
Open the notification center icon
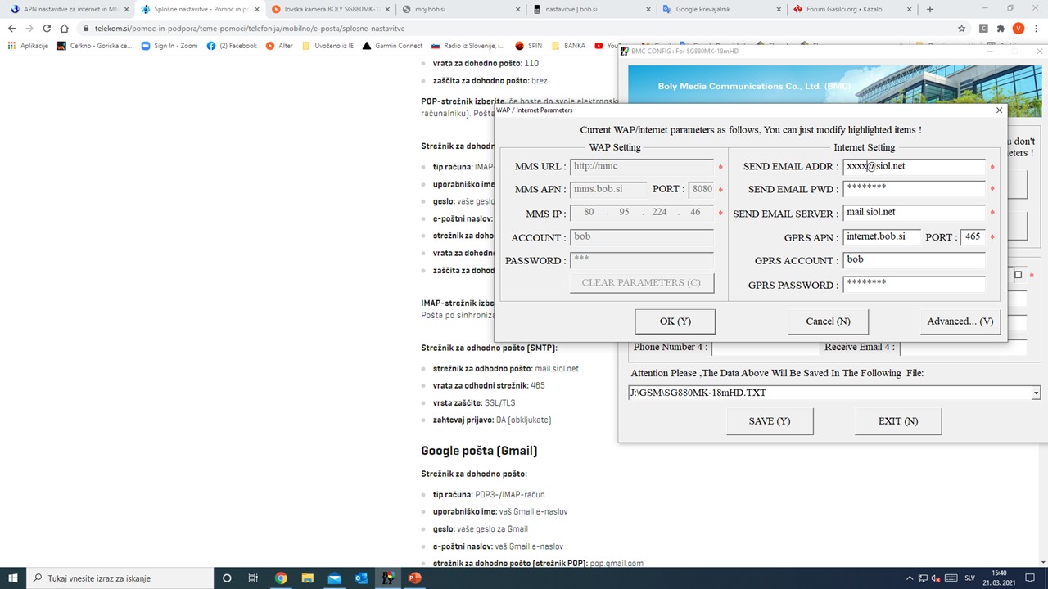(x=1029, y=578)
